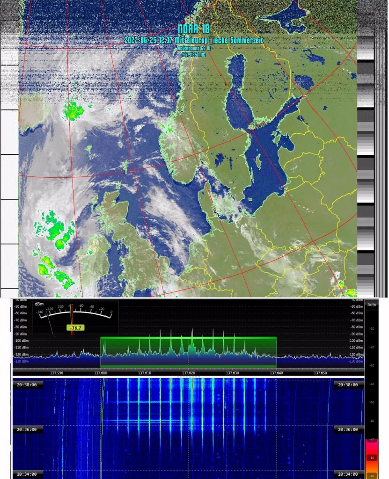Click the green tuning bandwidth selection
This screenshot has width=389, height=479.
coord(188,352)
